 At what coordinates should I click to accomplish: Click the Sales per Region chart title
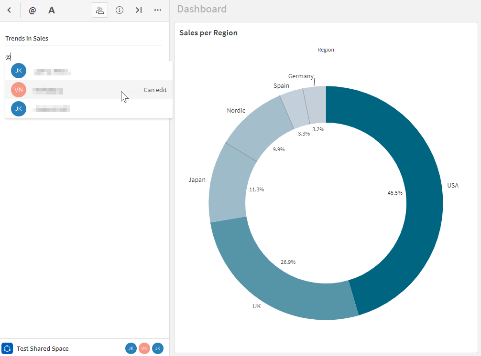click(208, 33)
